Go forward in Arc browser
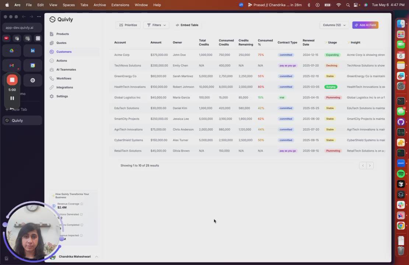This screenshot has height=265, width=409. (31, 17)
